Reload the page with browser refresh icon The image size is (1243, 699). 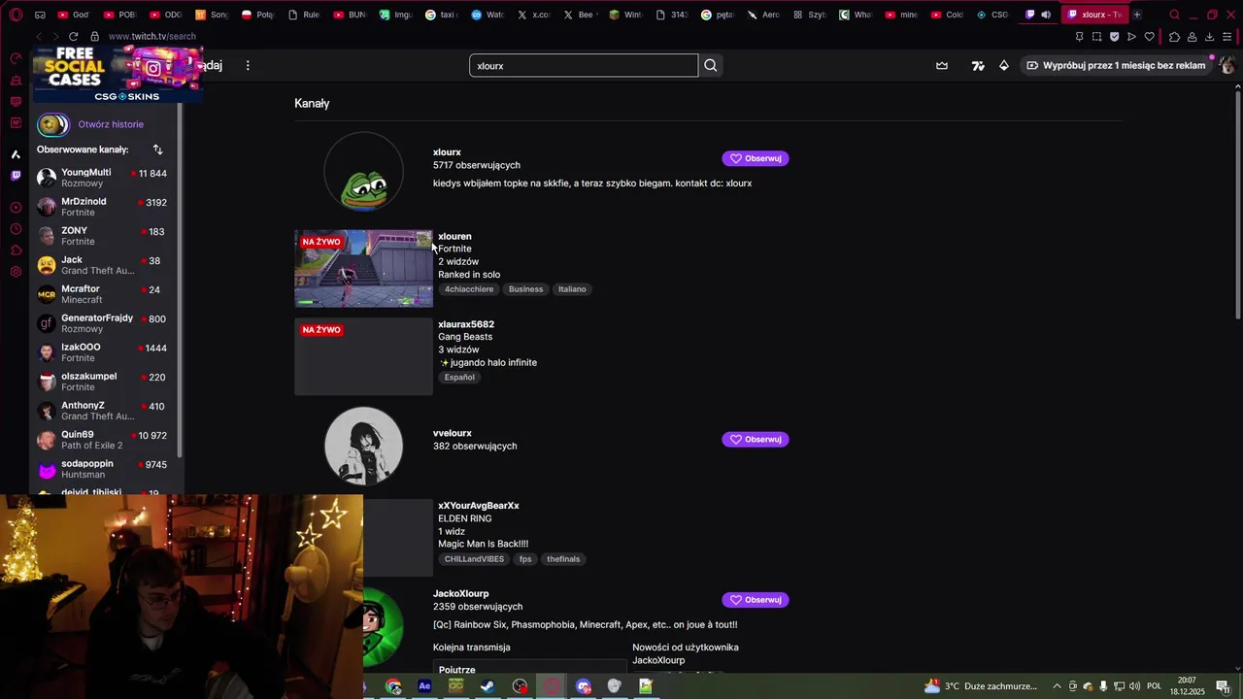(73, 36)
